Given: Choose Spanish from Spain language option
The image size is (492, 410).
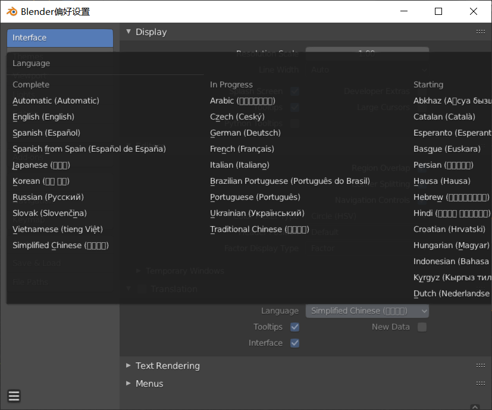Looking at the screenshot, I should click(x=89, y=149).
